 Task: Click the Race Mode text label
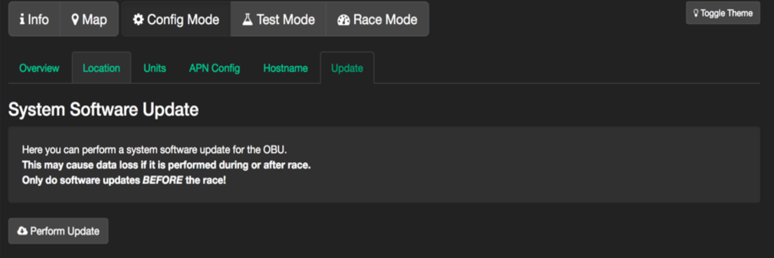pyautogui.click(x=385, y=19)
